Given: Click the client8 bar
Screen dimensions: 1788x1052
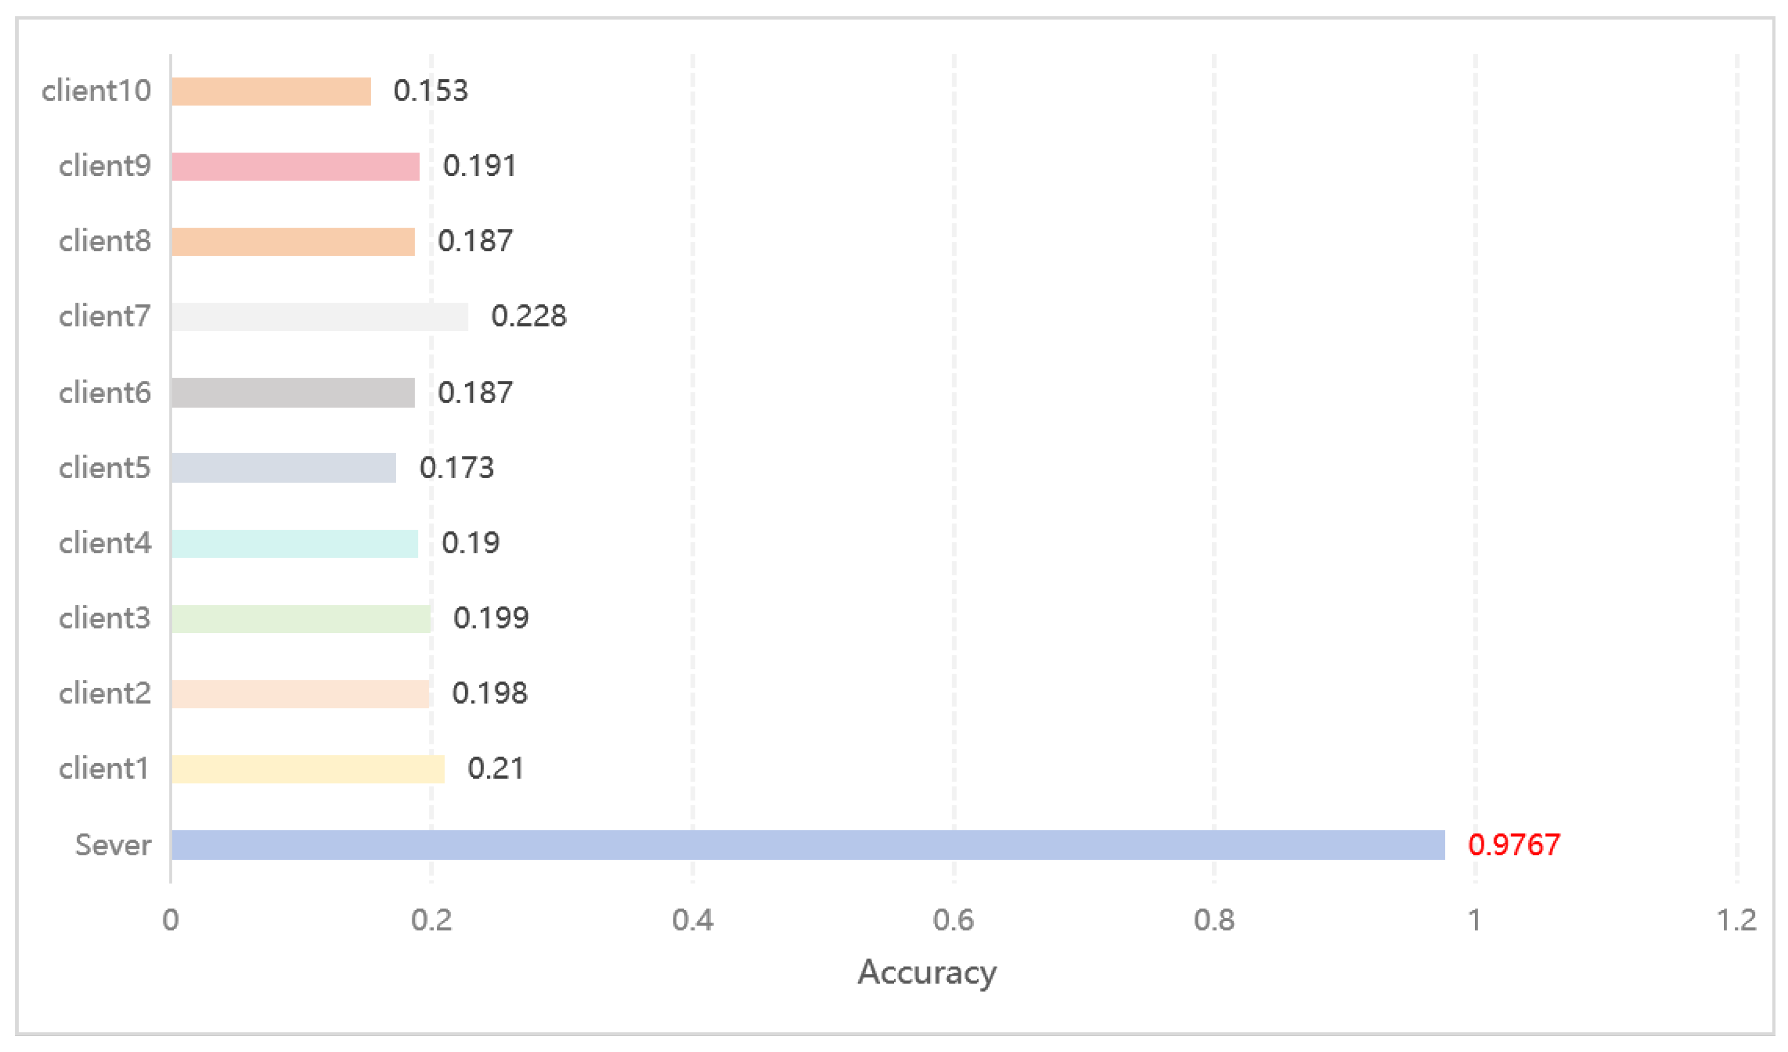Looking at the screenshot, I should click(x=293, y=242).
